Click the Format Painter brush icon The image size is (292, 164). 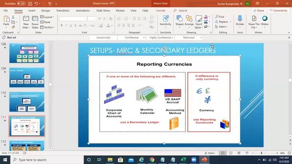(13, 27)
